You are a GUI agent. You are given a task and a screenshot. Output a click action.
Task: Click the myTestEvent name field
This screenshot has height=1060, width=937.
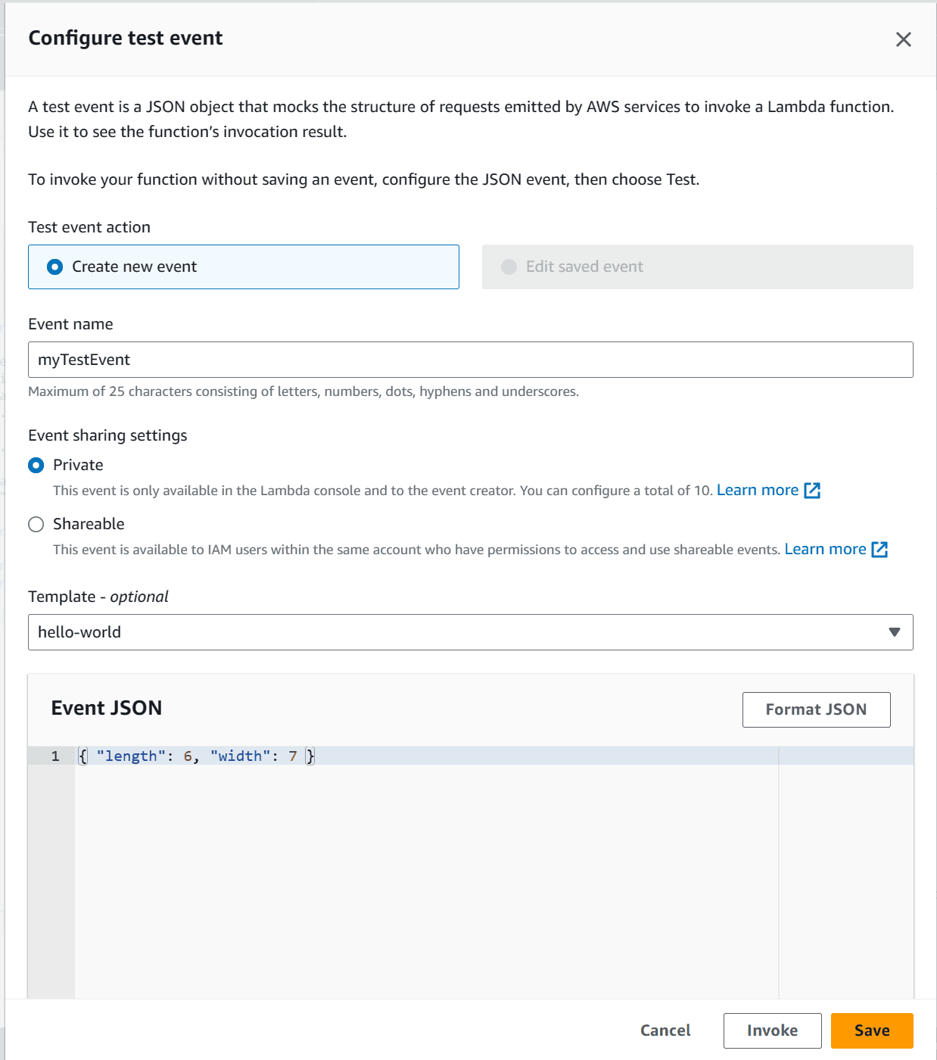469,360
